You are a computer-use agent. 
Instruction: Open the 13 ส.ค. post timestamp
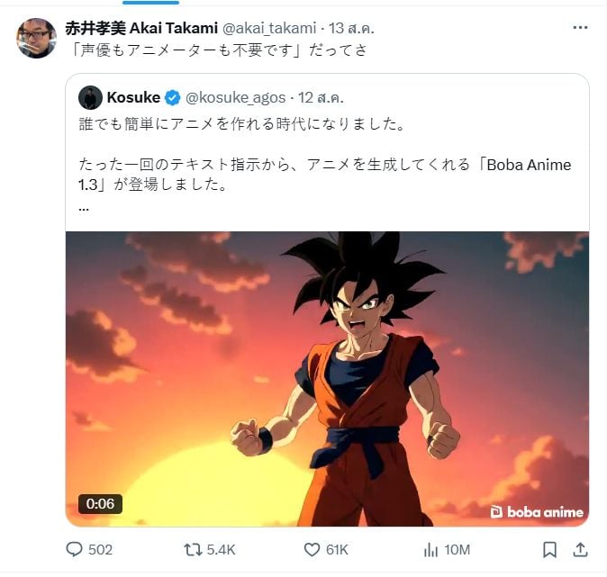[351, 28]
